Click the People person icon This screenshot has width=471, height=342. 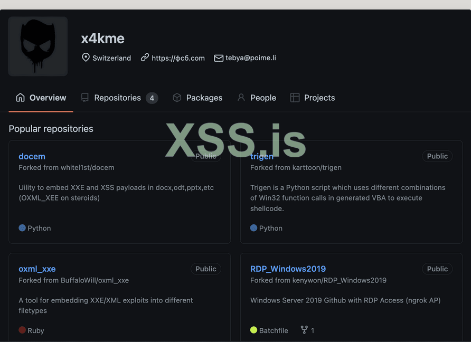(241, 98)
